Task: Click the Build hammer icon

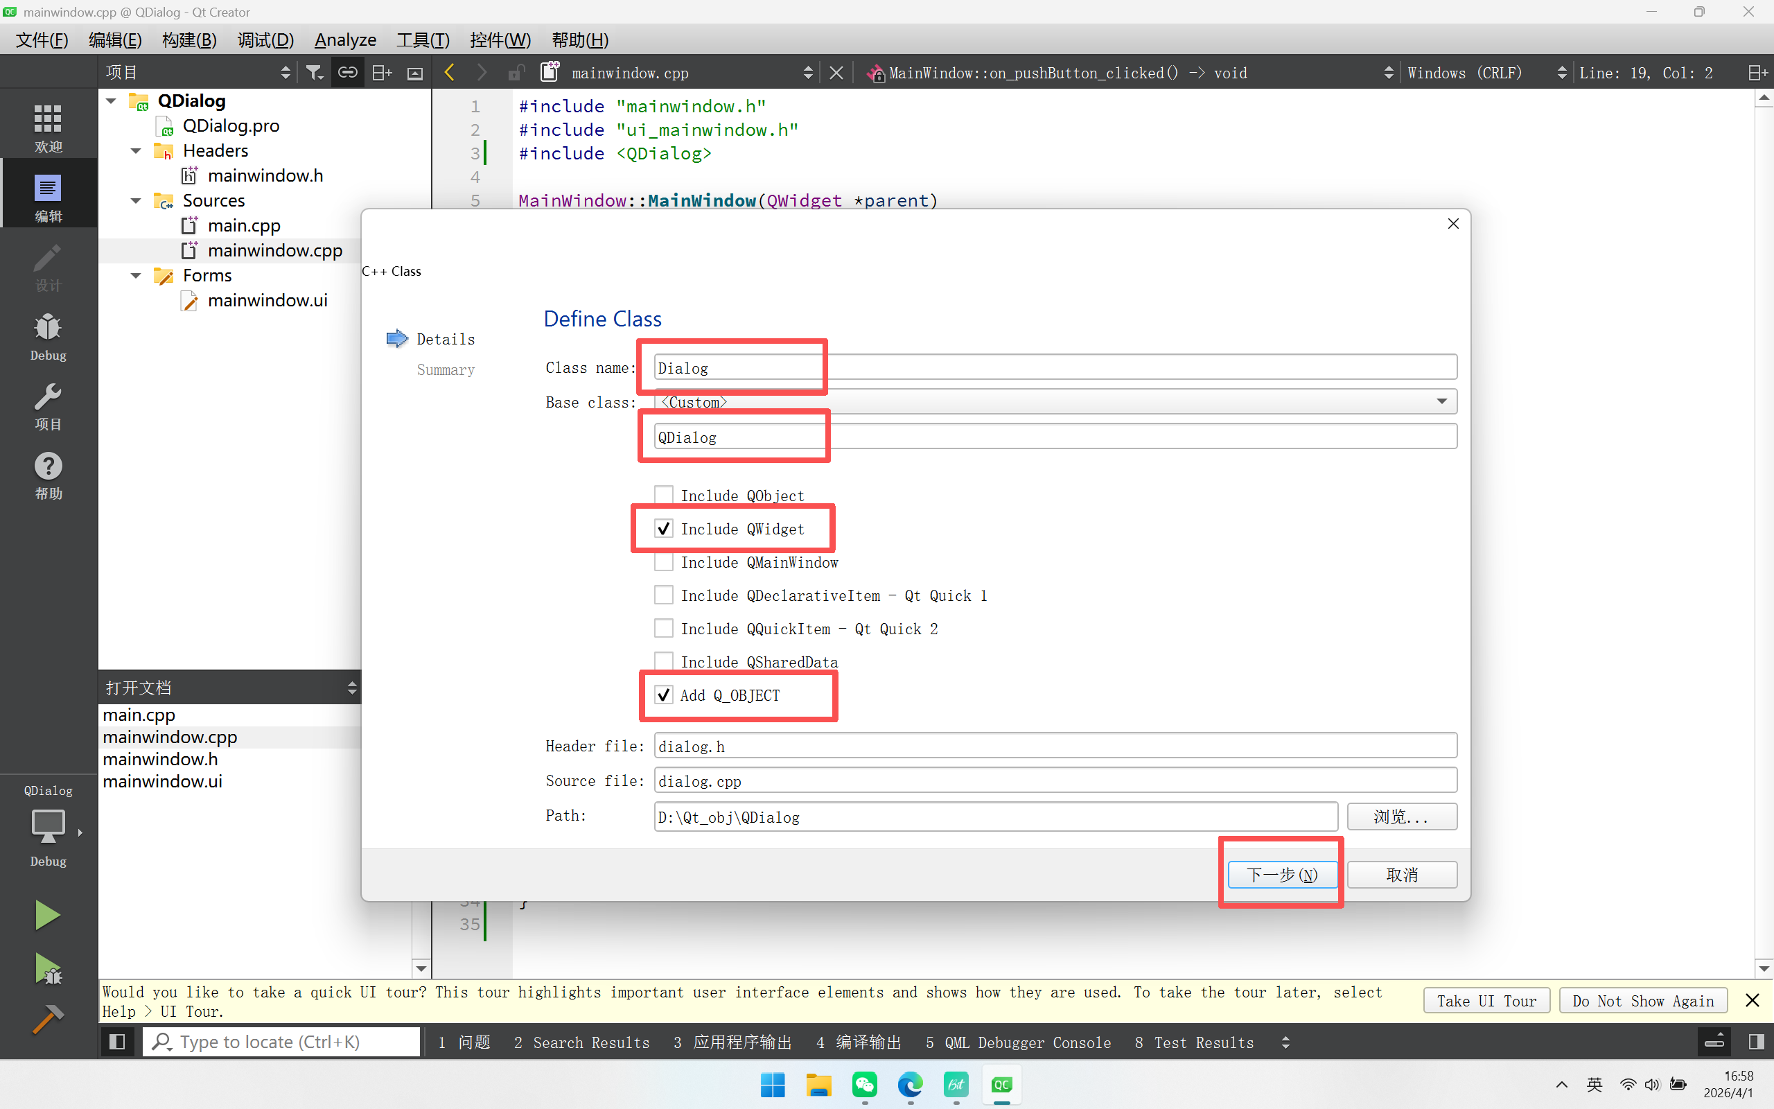Action: (x=48, y=1019)
